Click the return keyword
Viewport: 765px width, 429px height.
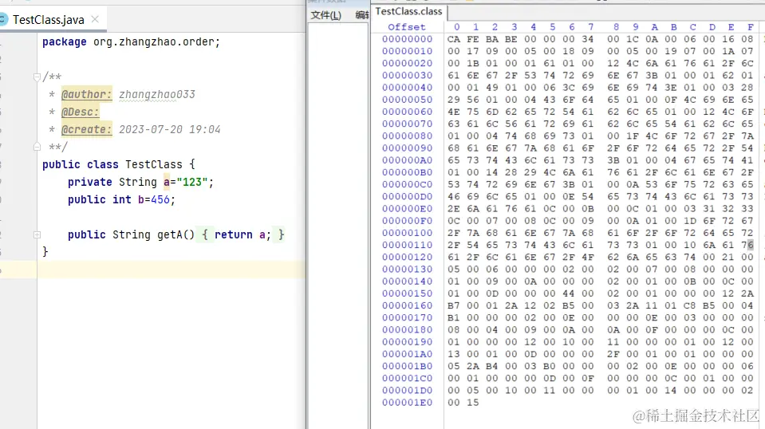234,235
